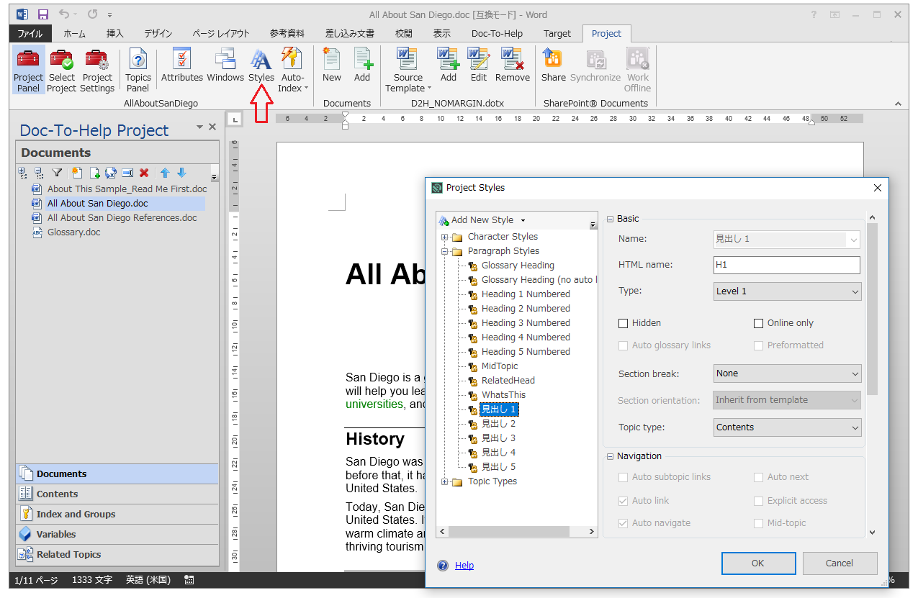The image size is (918, 598).
Task: Click the filter funnel icon
Action: point(57,173)
